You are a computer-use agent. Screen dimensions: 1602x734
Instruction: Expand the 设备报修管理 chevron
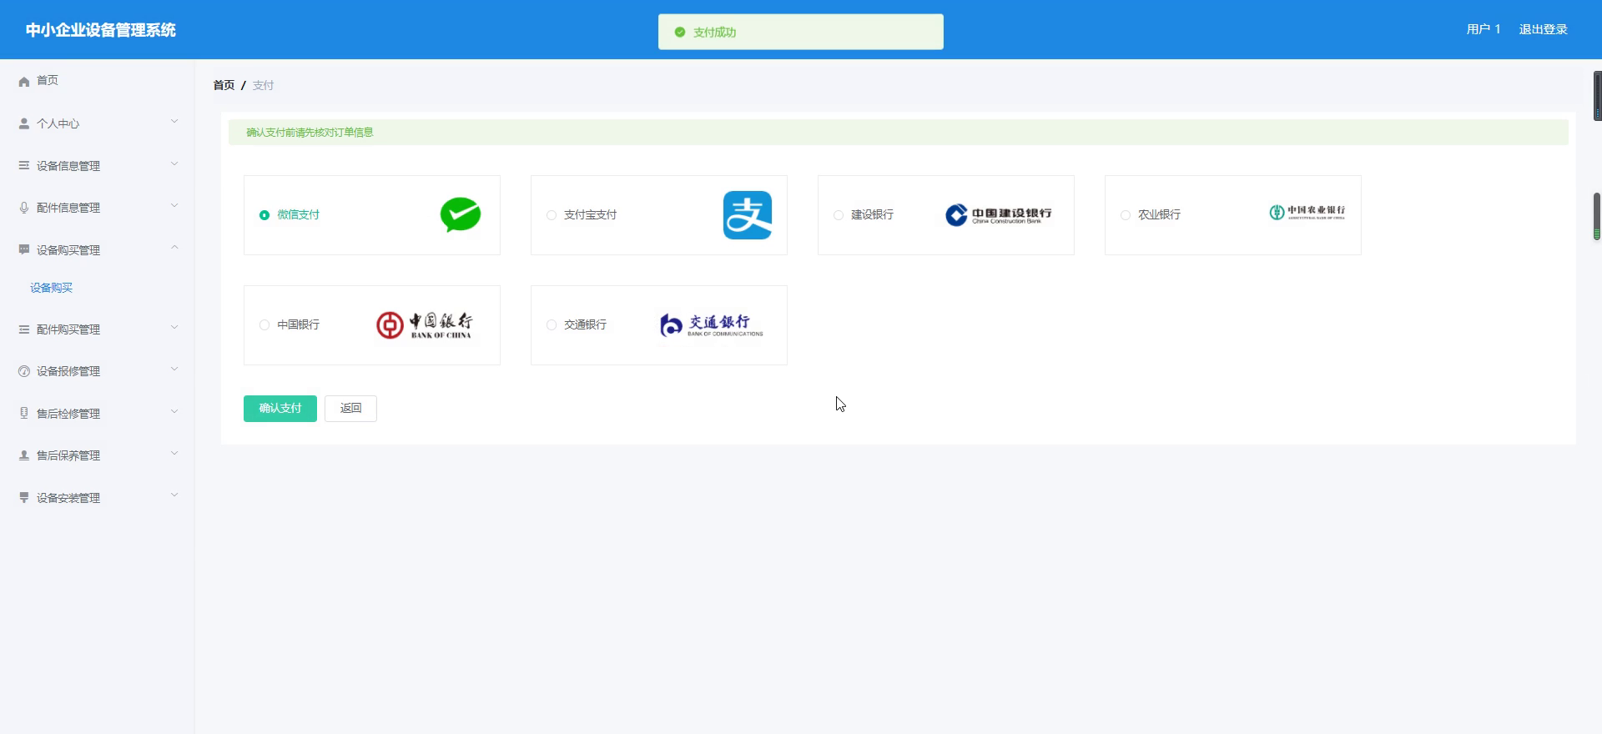(174, 370)
